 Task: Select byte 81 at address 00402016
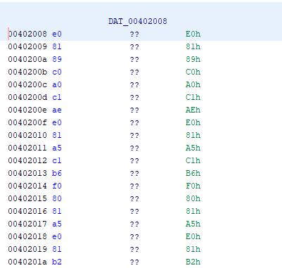coord(57,211)
